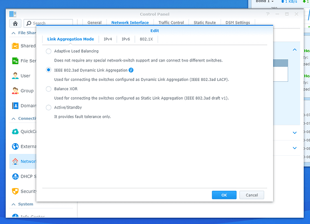
Task: Expand the third interface row chevron
Action: pos(295,148)
